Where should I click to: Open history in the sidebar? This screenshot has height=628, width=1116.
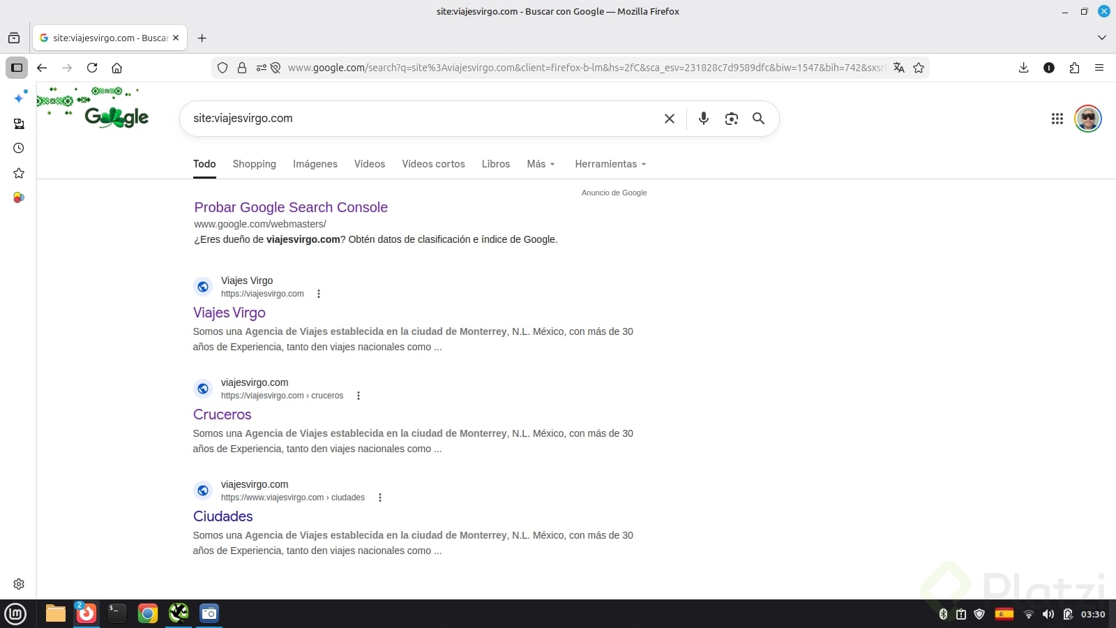coord(19,148)
